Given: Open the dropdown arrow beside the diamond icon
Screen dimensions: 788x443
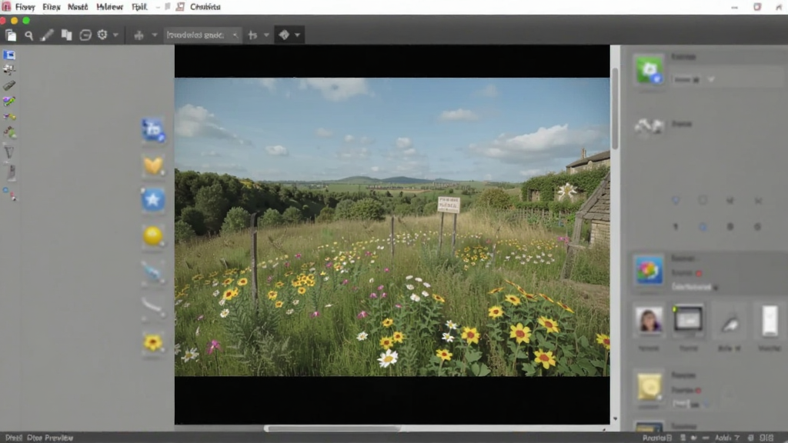Looking at the screenshot, I should 298,35.
